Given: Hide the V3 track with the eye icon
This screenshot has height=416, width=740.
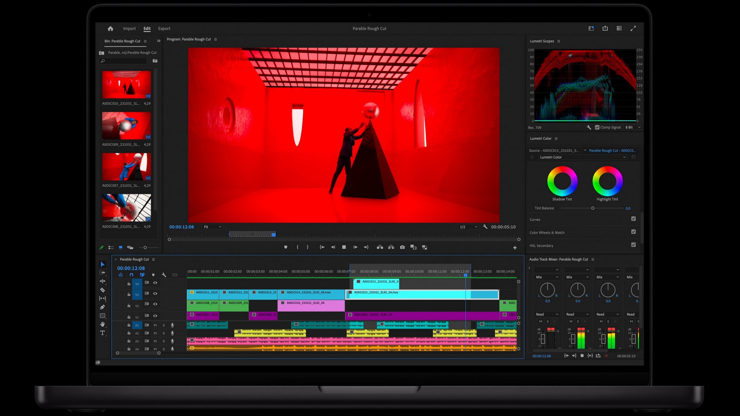Looking at the screenshot, I should click(155, 293).
